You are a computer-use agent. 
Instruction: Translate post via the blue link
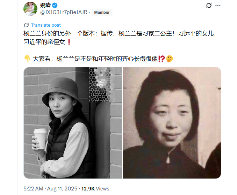click(46, 25)
